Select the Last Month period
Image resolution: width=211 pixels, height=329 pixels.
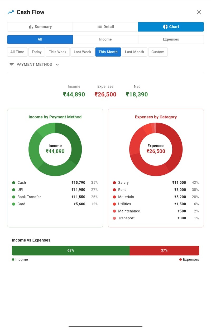coord(134,52)
